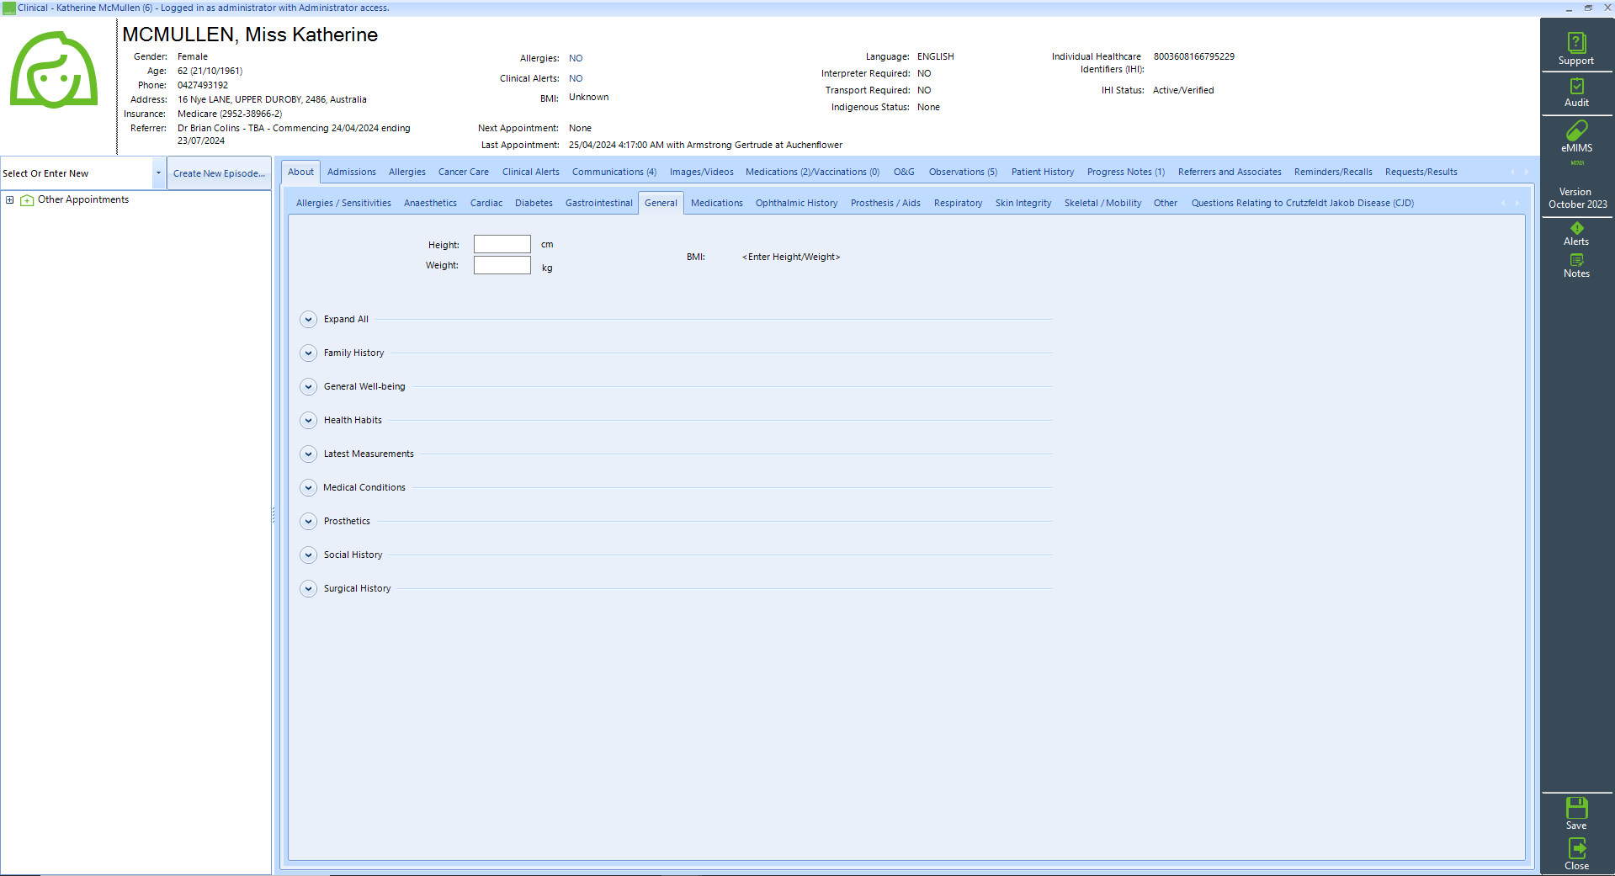Expand All clinical sections

tap(308, 319)
